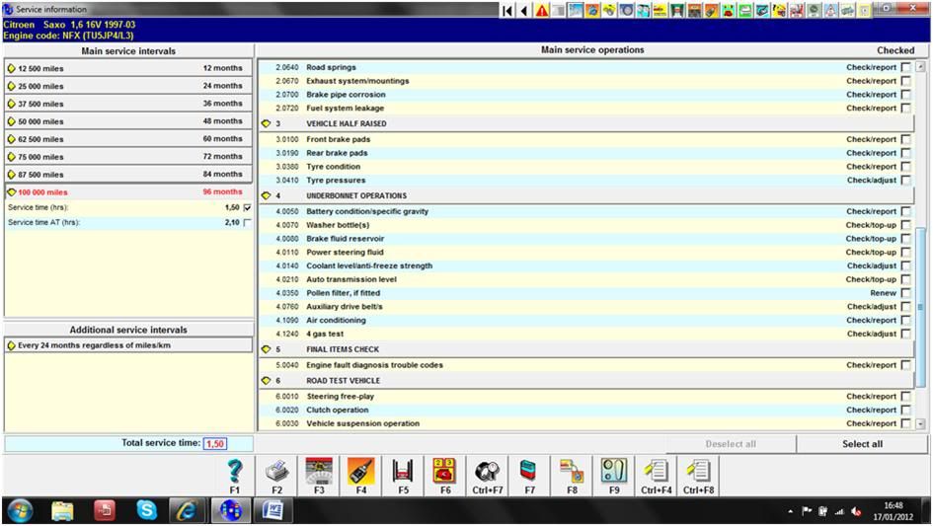Expand the 75 000 miles interval diamond

click(11, 157)
